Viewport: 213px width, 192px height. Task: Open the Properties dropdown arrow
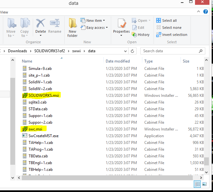click(x=121, y=36)
